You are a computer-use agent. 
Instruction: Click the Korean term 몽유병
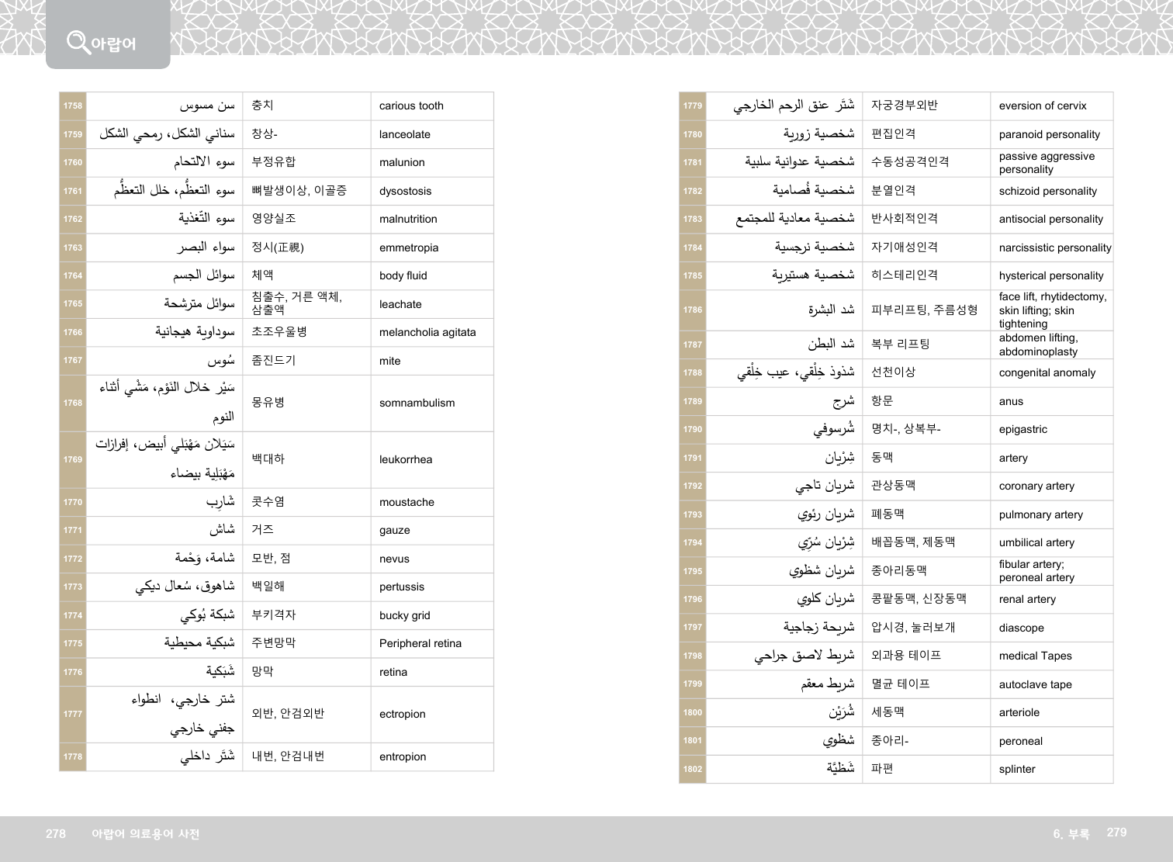coord(268,403)
